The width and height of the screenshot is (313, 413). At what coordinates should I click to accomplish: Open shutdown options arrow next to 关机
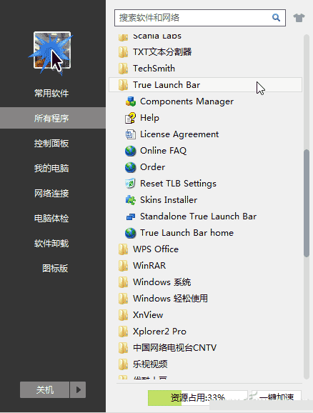pos(78,389)
